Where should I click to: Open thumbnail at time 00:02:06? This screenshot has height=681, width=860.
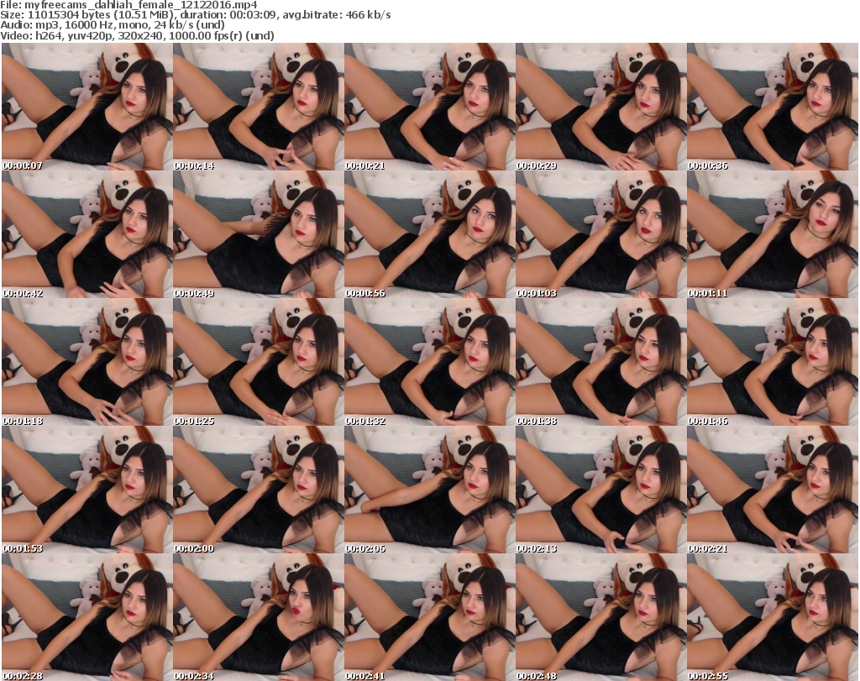coord(429,490)
